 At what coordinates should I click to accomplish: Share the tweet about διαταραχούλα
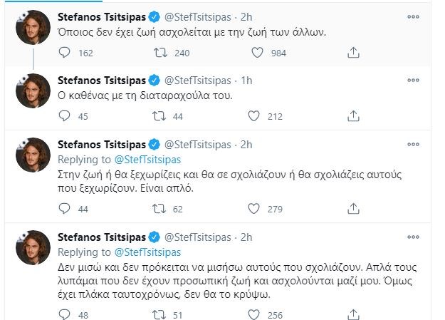pyautogui.click(x=354, y=116)
